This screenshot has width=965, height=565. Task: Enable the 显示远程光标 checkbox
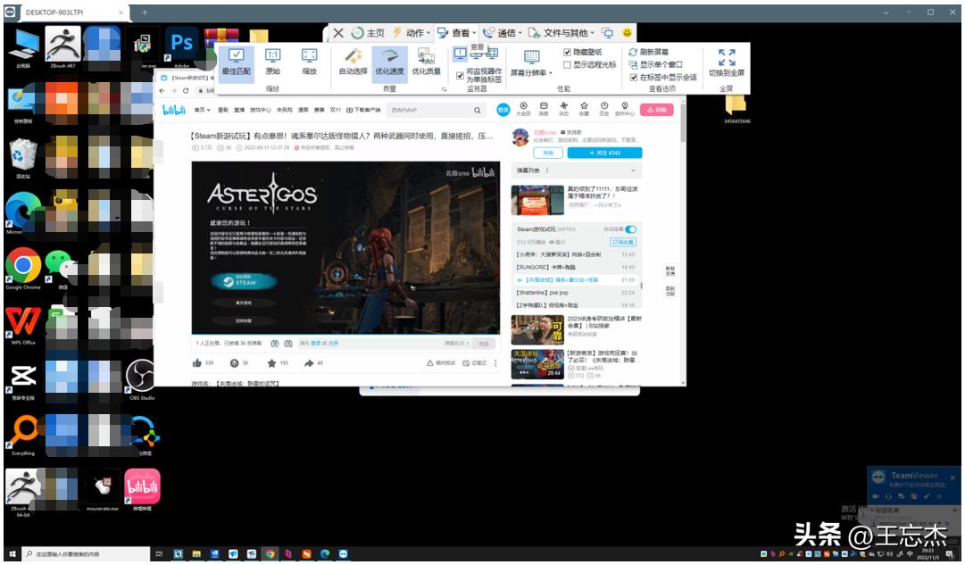567,65
